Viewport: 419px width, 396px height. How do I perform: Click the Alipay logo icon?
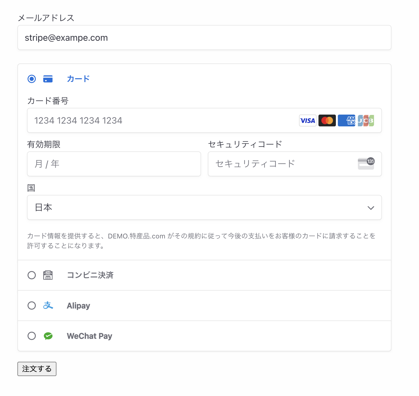click(48, 306)
